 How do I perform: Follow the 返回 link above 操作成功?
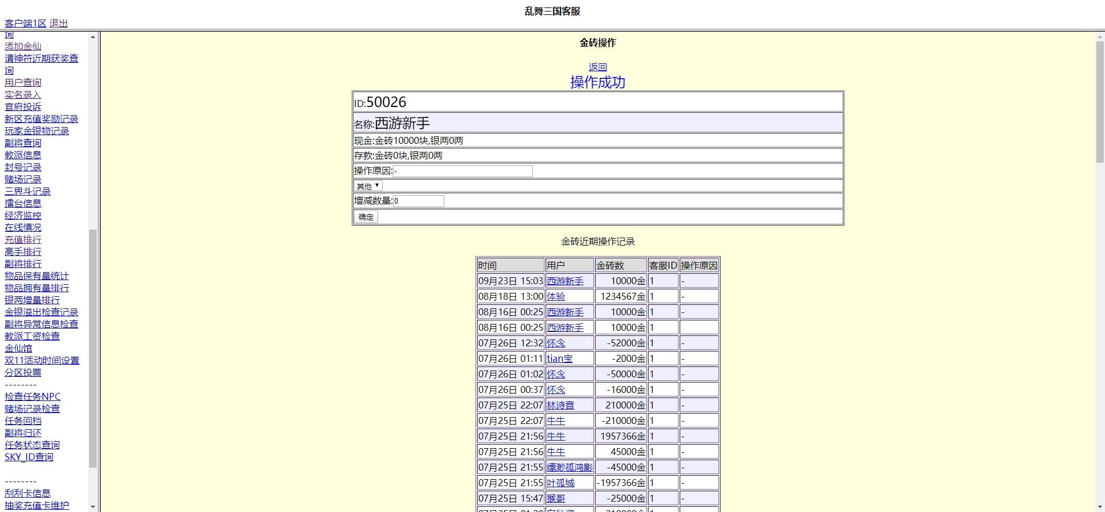coord(597,67)
